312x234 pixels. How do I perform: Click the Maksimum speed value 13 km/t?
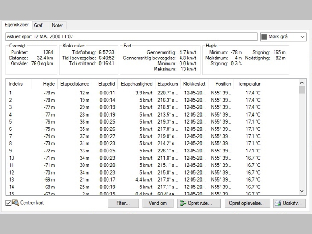pyautogui.click(x=189, y=69)
